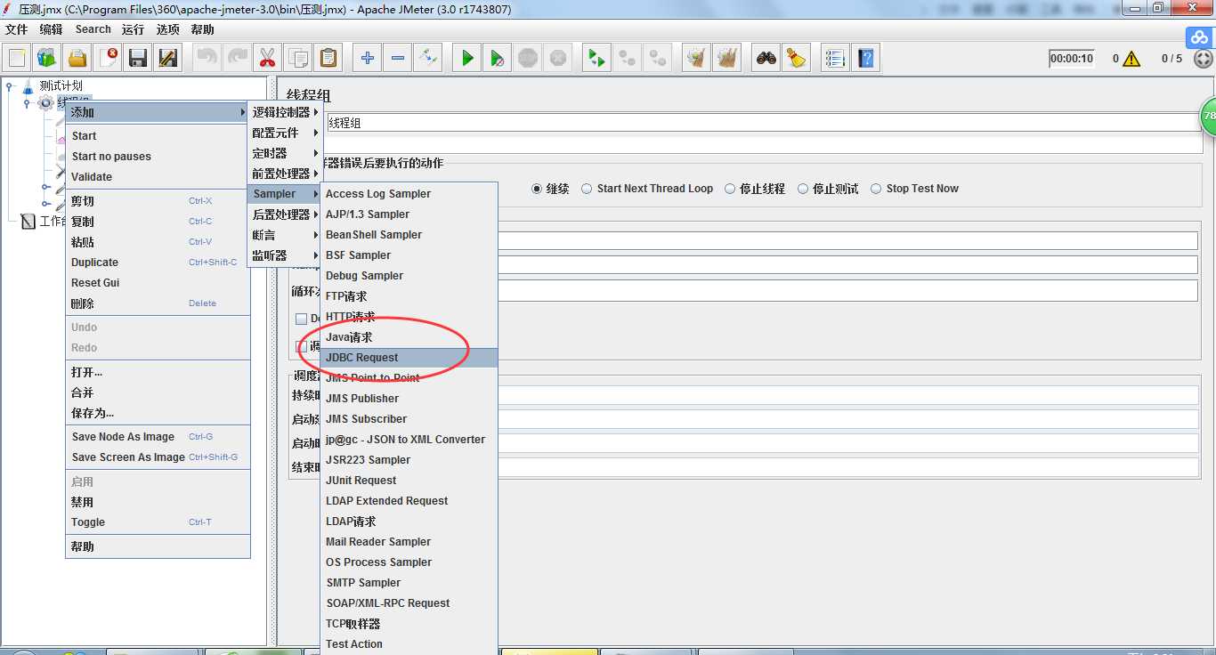The height and width of the screenshot is (655, 1216).
Task: Click the Redo arrow icon
Action: pyautogui.click(x=238, y=59)
